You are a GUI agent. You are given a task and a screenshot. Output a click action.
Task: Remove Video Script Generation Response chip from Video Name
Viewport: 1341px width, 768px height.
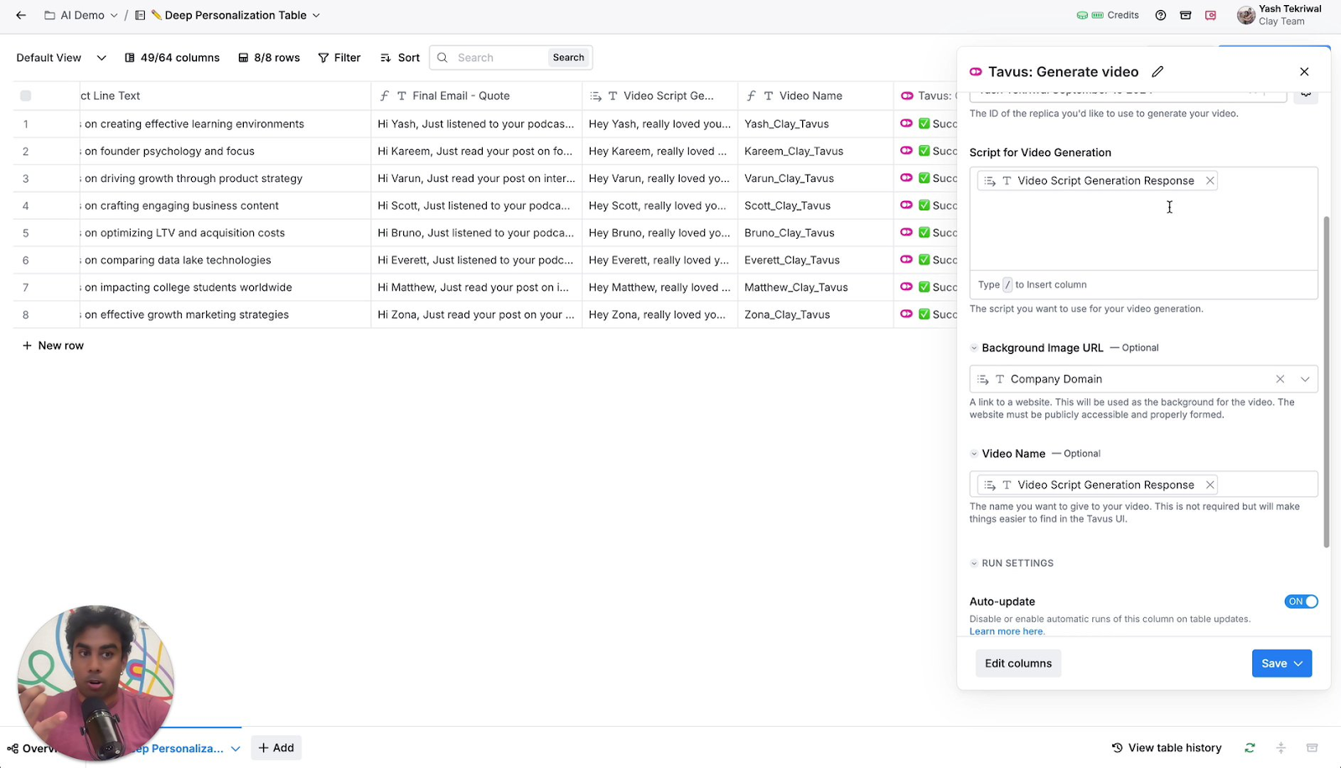pos(1210,485)
